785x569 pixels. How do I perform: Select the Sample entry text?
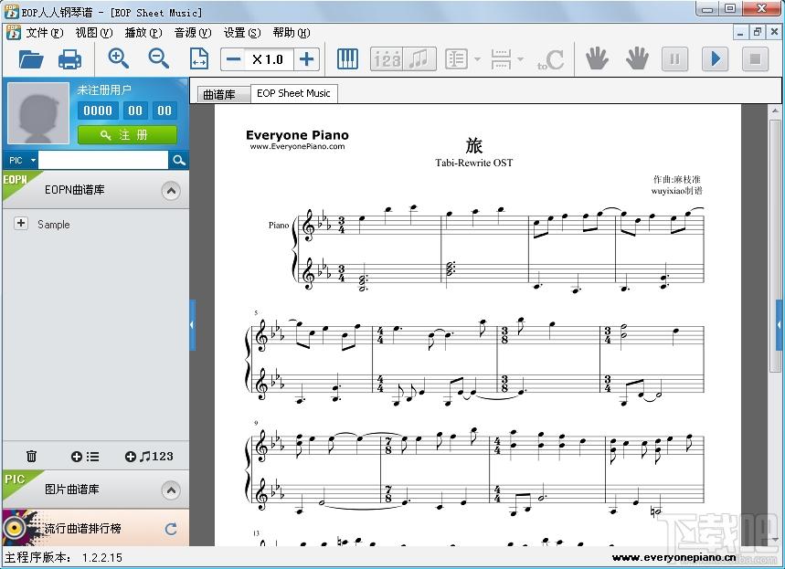click(x=54, y=224)
